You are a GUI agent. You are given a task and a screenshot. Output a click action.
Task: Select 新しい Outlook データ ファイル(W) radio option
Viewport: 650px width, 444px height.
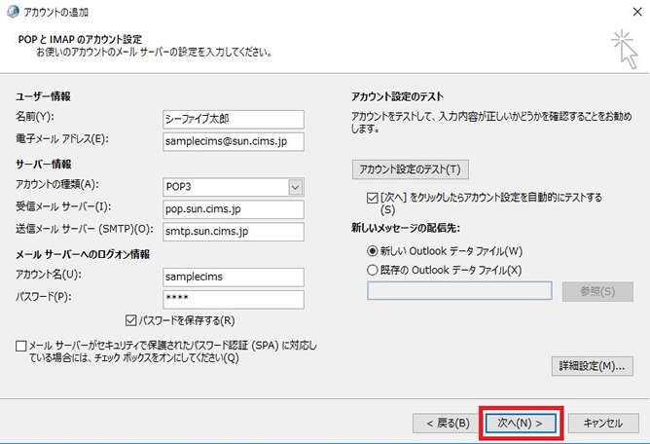pyautogui.click(x=373, y=250)
